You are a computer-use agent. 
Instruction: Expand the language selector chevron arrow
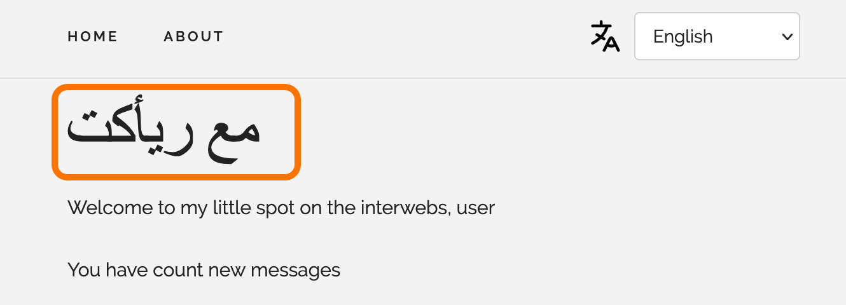[x=787, y=36]
